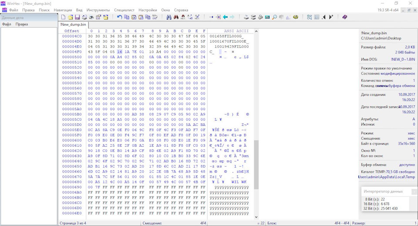This screenshot has height=226, width=418.
Task: Open Правка menu in Данные дела panel
Action: (x=22, y=24)
